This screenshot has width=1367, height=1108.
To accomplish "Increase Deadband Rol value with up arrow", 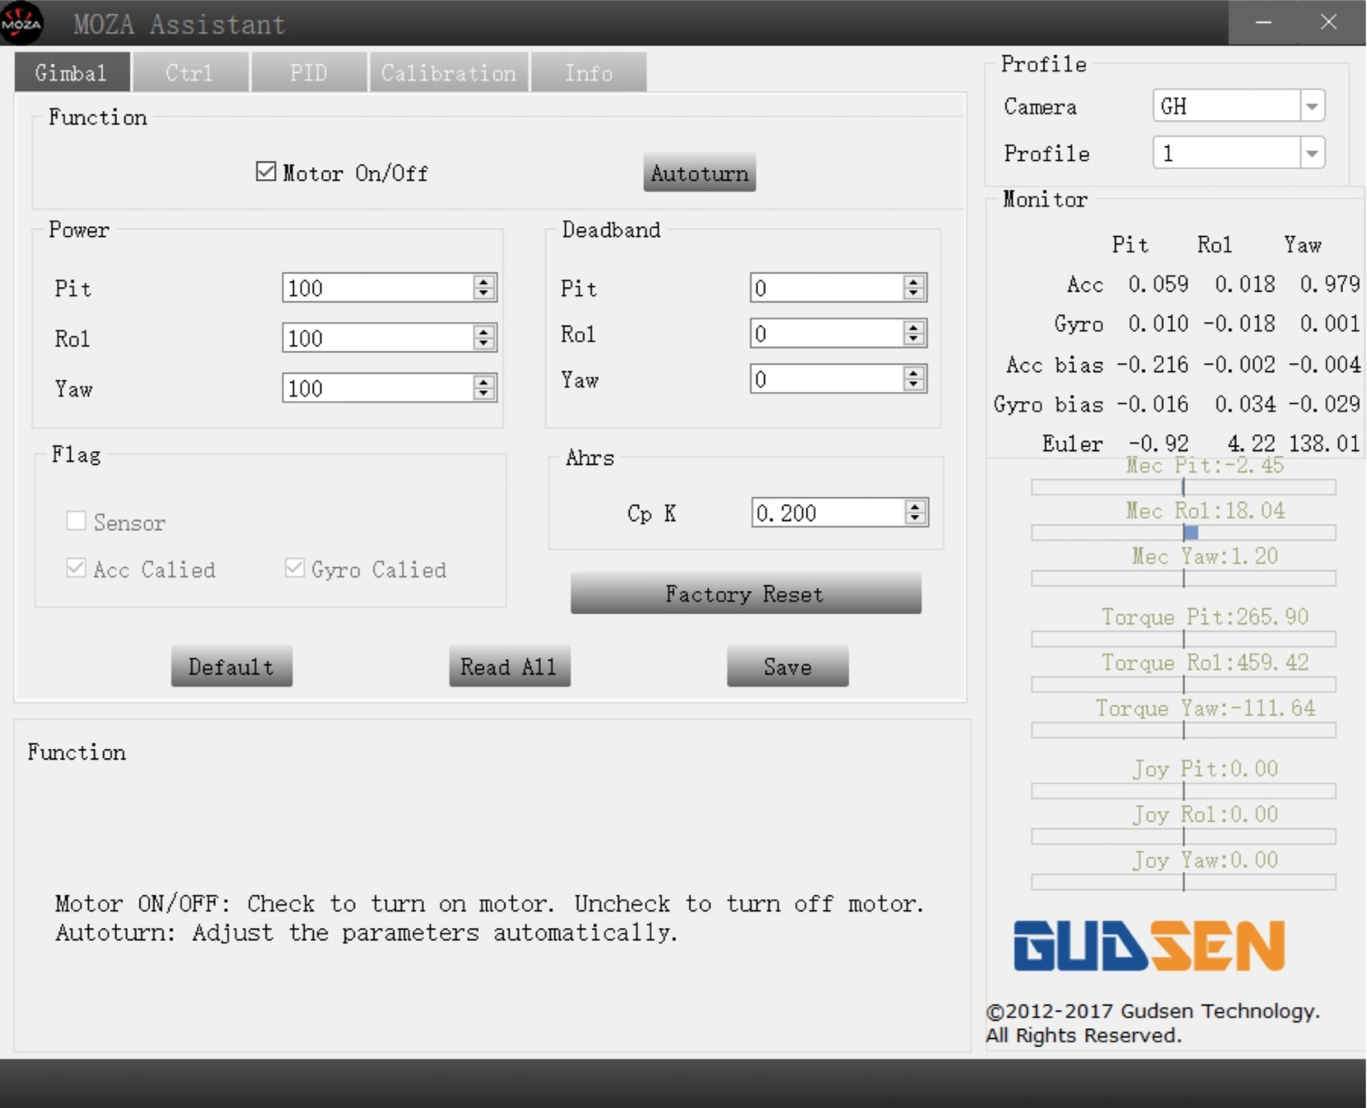I will pyautogui.click(x=914, y=327).
